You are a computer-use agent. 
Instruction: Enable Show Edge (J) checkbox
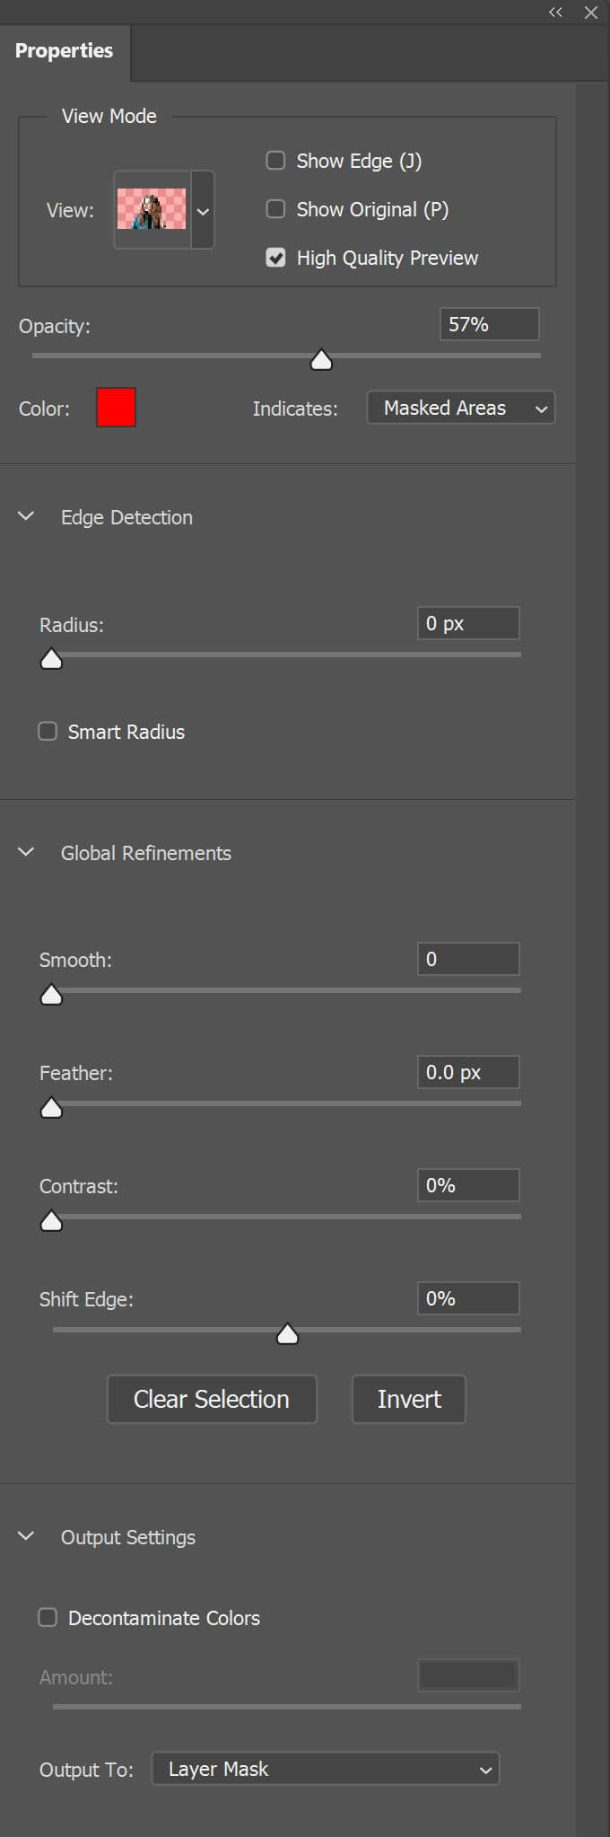tap(276, 161)
